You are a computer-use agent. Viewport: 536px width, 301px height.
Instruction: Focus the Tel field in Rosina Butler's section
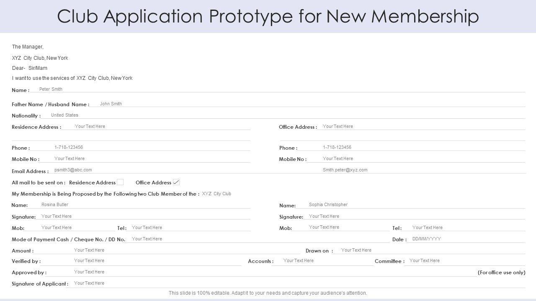coord(189,227)
